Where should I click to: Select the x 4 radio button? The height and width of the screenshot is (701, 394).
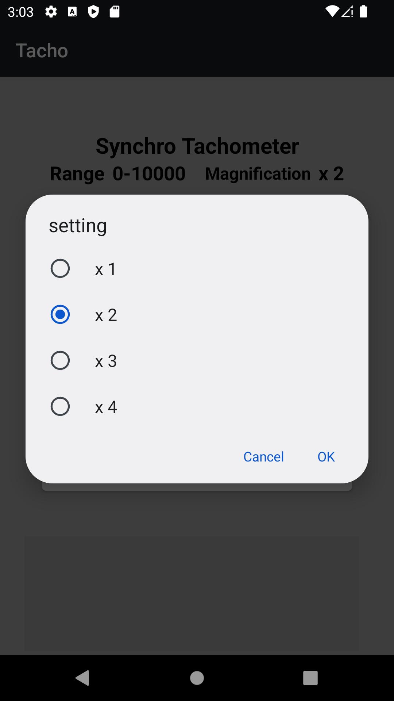click(x=60, y=407)
